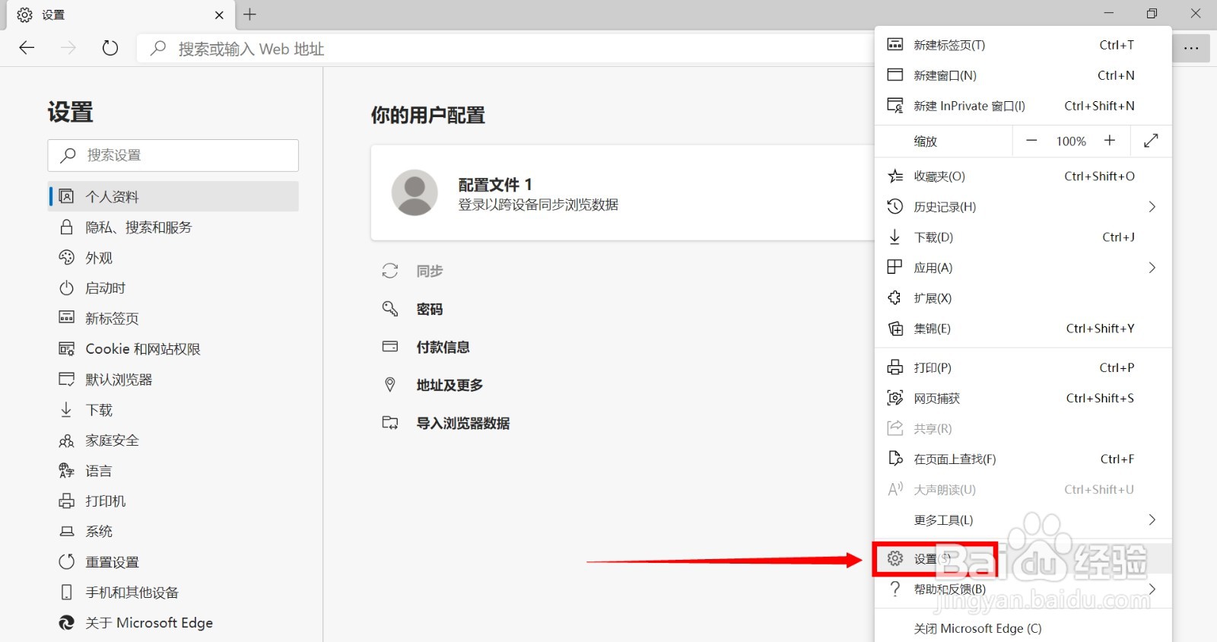Open 导入浏览器数据 option

(x=462, y=423)
